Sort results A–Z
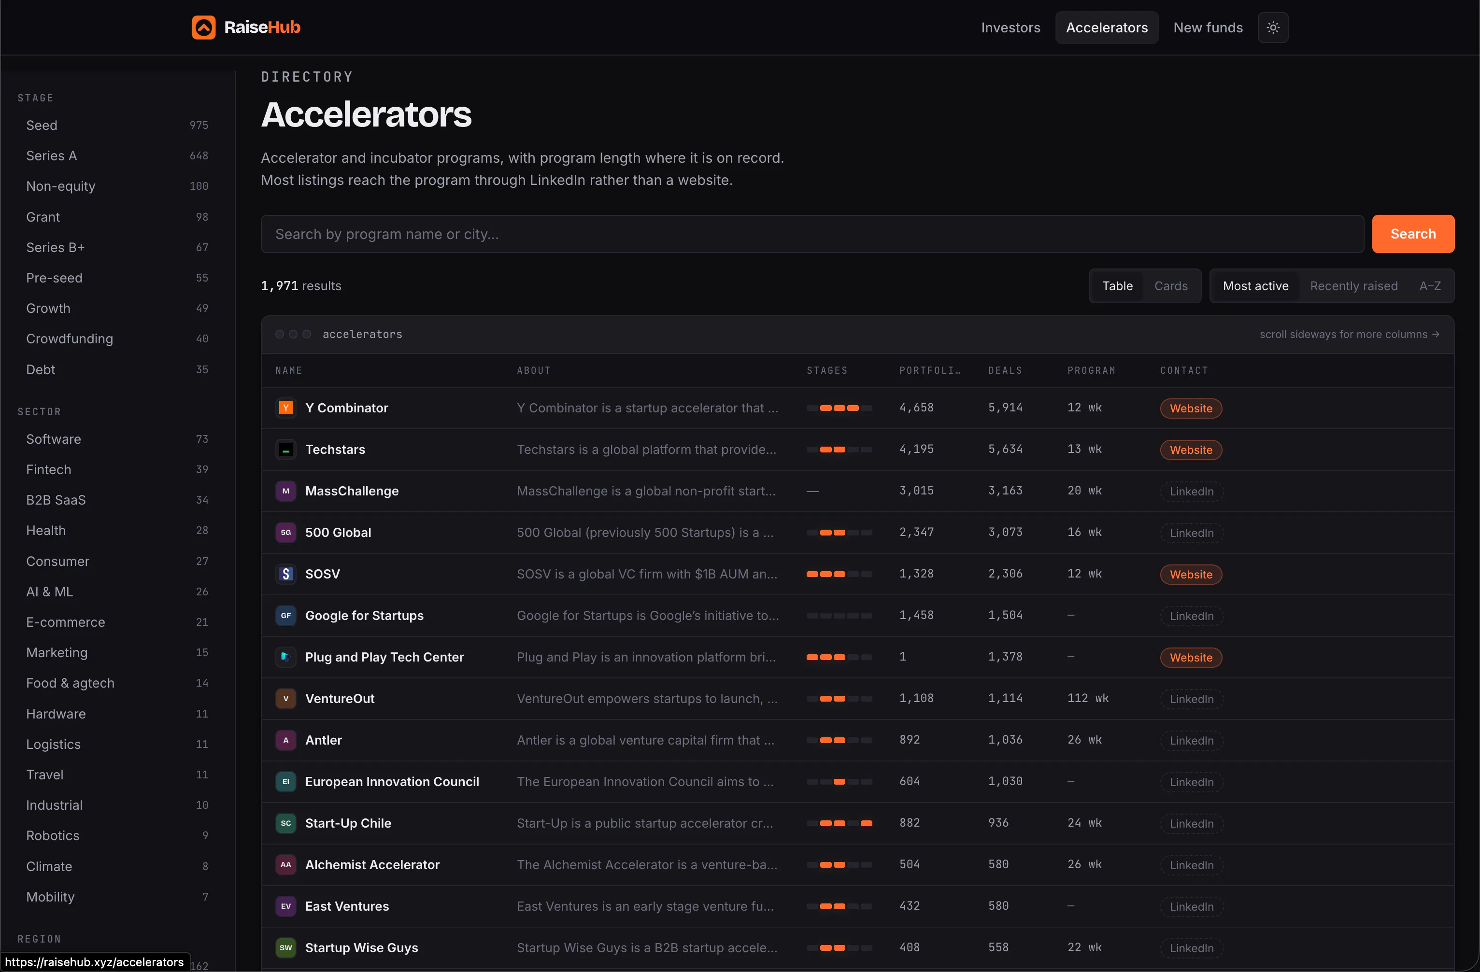1480x972 pixels. [1430, 286]
